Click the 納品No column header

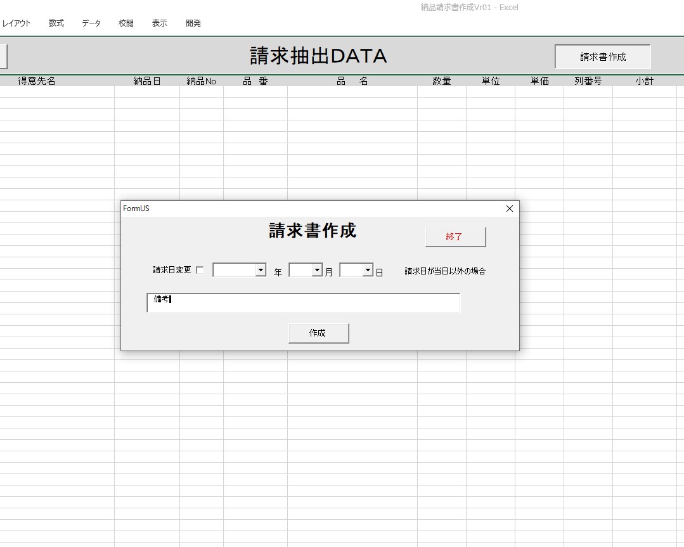click(201, 81)
